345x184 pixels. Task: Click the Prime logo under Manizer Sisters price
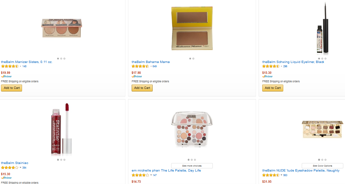coord(6,76)
